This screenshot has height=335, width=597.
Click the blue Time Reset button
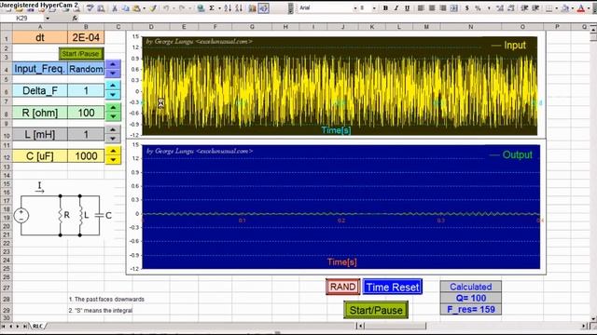(393, 287)
